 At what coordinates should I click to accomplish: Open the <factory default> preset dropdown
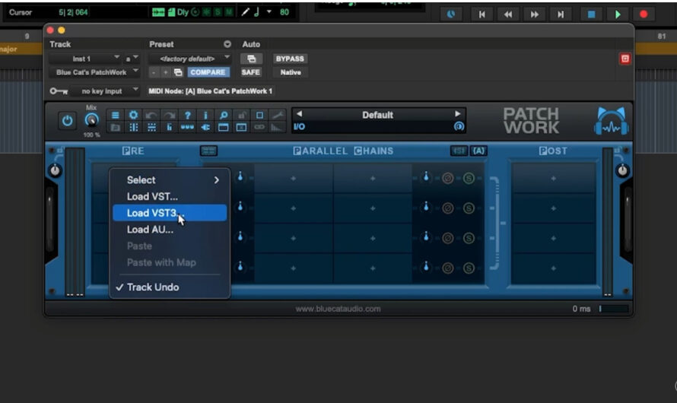(190, 59)
